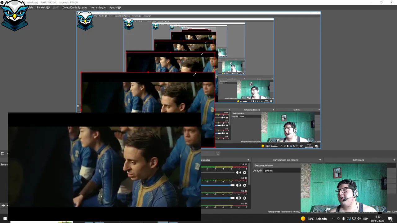
Task: Add a new scene with plus button
Action: coord(3,205)
